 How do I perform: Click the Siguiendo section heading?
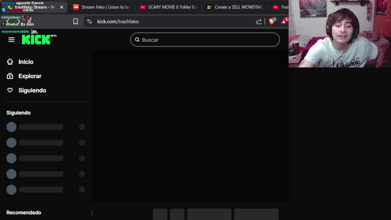(18, 113)
